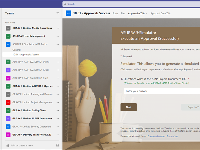This screenshot has height=150, width=200.
Task: Click GRAAY Delivery Team (Vitruvius) avatar
Action: pyautogui.click(x=8, y=135)
